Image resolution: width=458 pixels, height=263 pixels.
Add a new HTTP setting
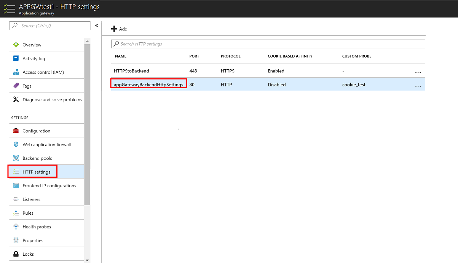[x=119, y=29]
